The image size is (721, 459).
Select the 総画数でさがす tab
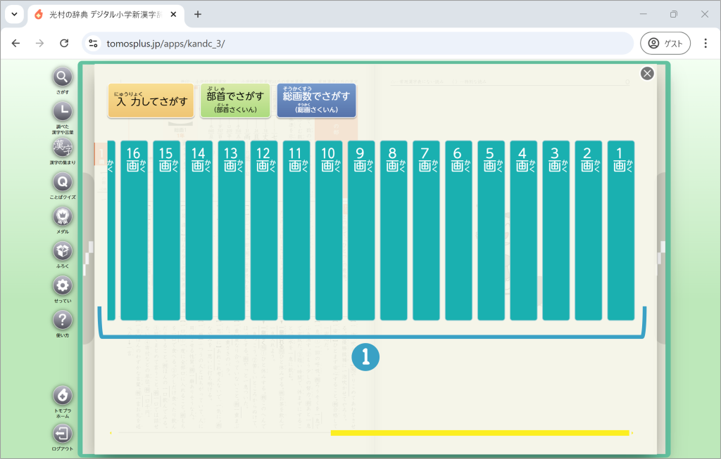coord(316,101)
